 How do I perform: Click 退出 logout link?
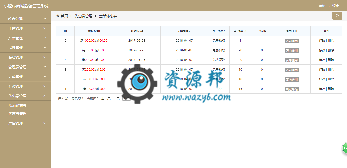(336, 6)
